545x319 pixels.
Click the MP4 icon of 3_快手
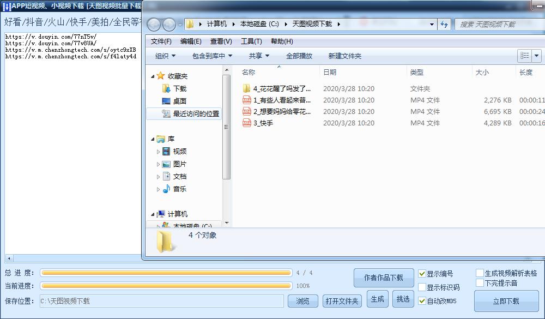pos(246,123)
